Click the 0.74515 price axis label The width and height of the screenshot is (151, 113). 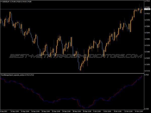(x=147, y=1)
